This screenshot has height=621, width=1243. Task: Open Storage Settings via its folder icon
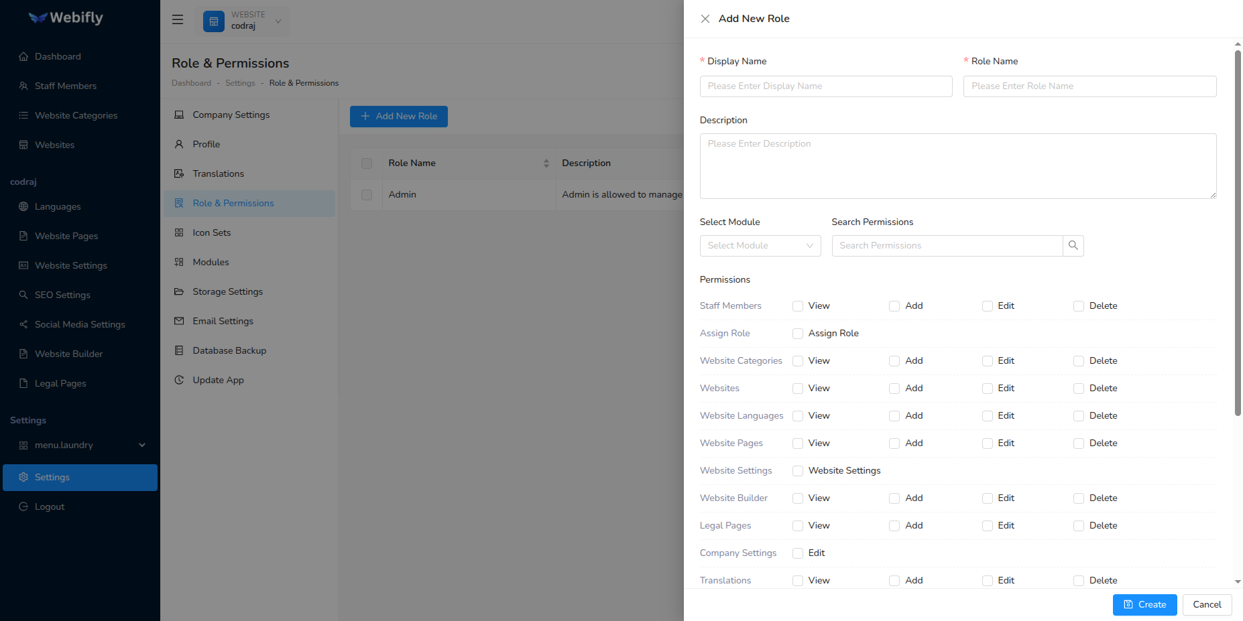(178, 291)
